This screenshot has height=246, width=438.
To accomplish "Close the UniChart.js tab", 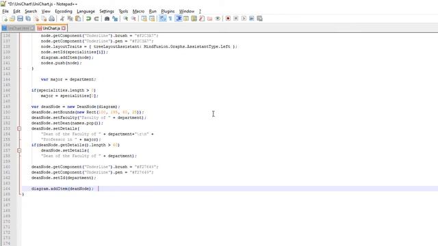I will [64, 28].
